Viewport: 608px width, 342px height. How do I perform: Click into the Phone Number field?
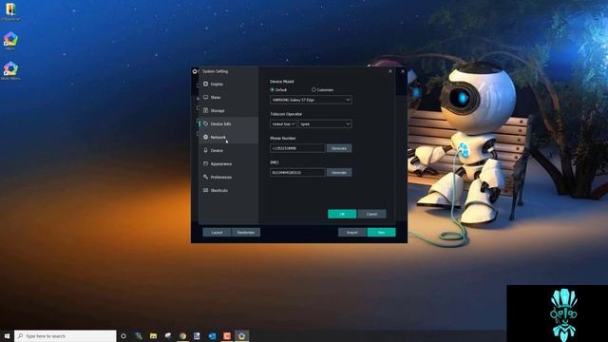click(x=297, y=148)
